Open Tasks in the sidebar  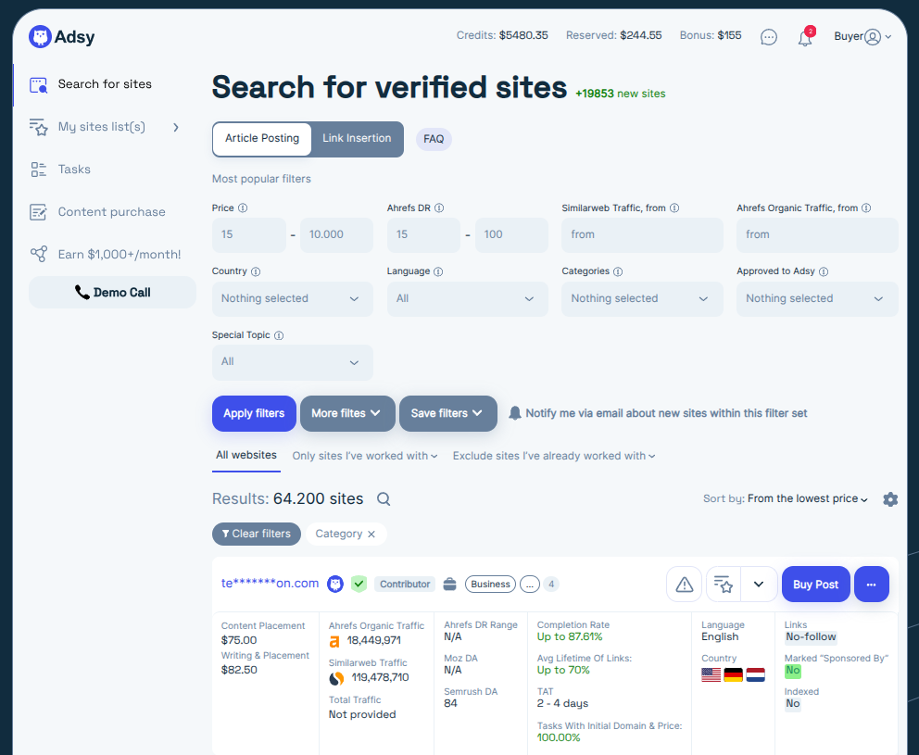point(74,170)
